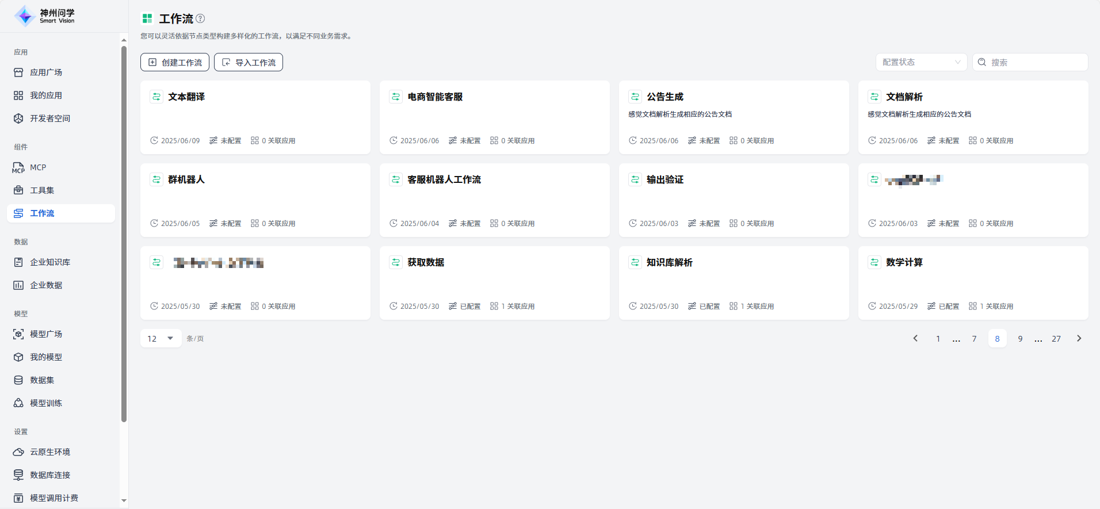Expand the 12 items-per-page selector
1100x509 pixels.
(161, 338)
